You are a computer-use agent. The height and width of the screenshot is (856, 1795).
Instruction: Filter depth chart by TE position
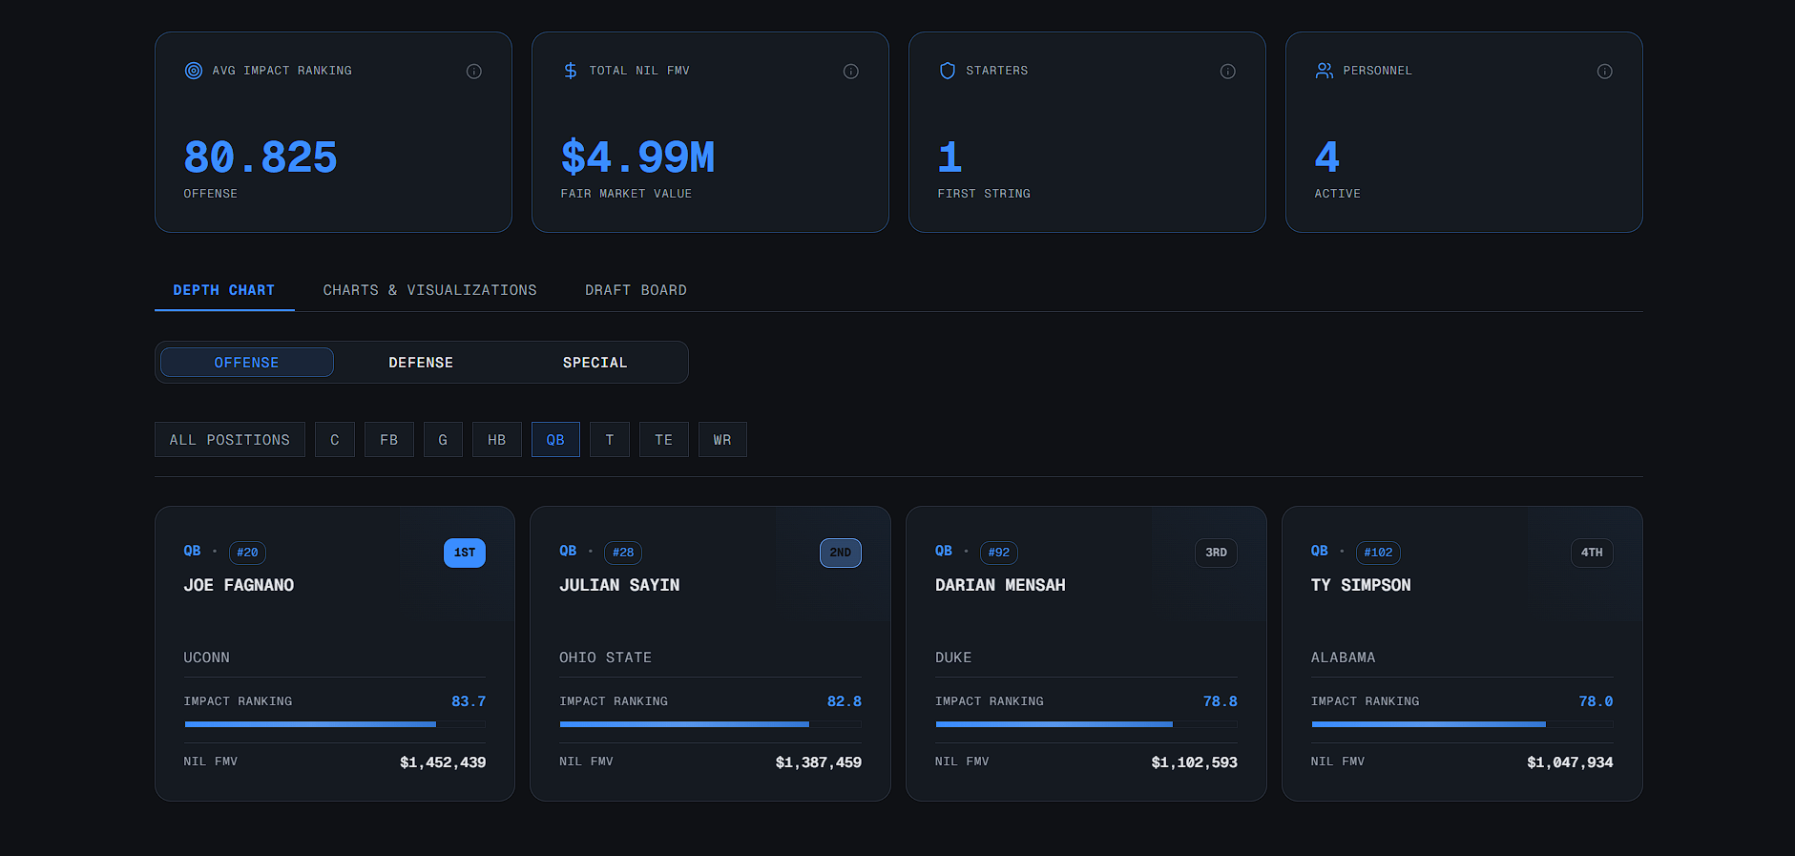click(x=663, y=440)
